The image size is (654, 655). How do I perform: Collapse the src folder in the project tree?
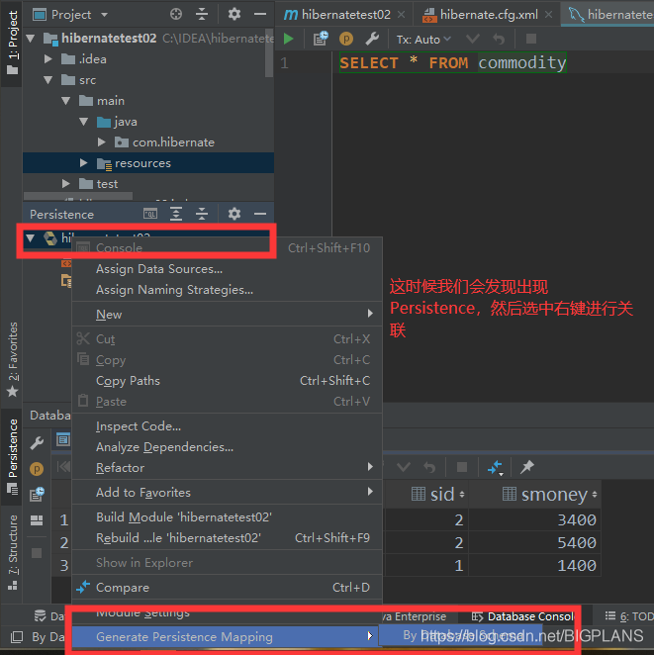tap(49, 80)
